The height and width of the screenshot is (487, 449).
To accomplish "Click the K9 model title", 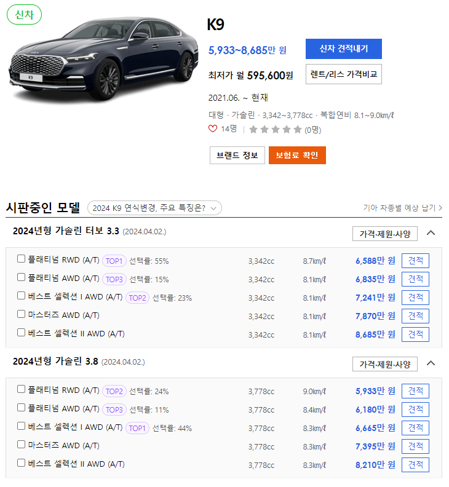I will coord(216,25).
